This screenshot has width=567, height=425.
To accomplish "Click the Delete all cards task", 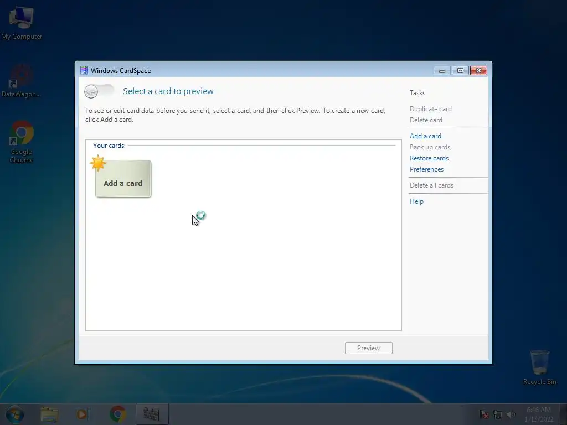I will (x=431, y=185).
